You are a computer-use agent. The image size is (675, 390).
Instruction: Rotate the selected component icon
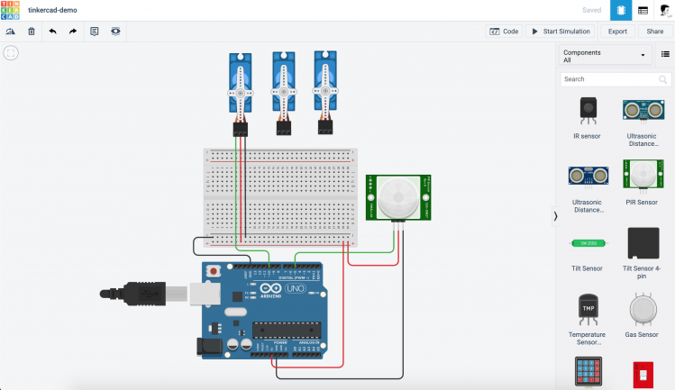[10, 32]
